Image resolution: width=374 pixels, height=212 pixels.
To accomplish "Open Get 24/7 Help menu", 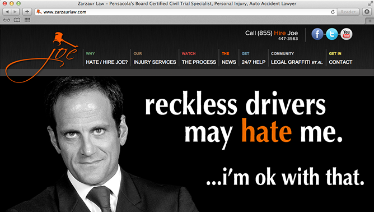I will [x=253, y=58].
